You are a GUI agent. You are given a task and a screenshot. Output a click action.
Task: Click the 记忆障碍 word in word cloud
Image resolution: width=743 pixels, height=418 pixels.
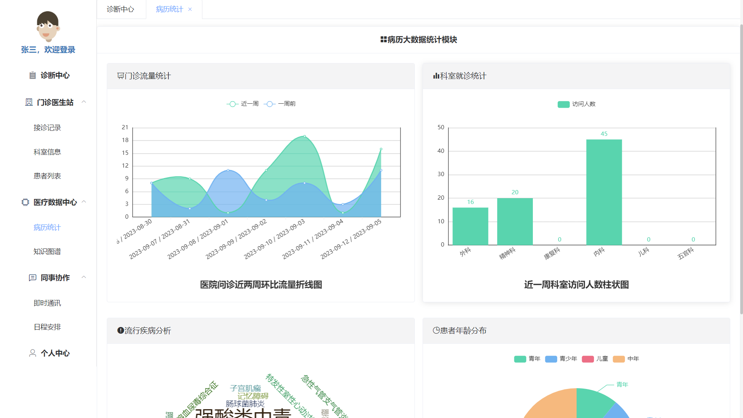[253, 396]
